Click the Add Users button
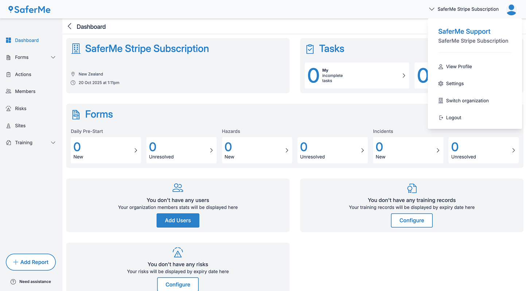 pos(178,220)
